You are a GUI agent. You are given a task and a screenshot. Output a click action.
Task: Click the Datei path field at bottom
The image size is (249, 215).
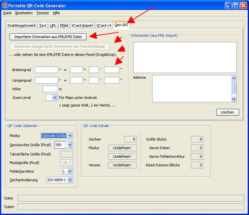(x=131, y=198)
